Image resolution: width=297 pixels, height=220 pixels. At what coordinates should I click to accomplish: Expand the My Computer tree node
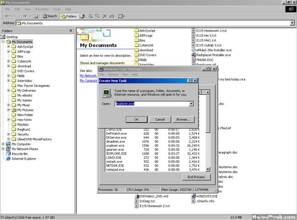(4, 144)
